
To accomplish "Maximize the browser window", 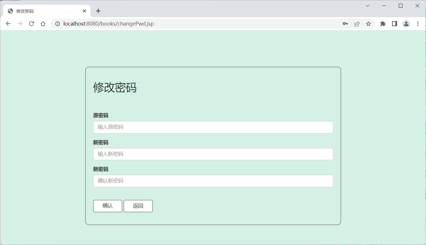I will click(401, 6).
